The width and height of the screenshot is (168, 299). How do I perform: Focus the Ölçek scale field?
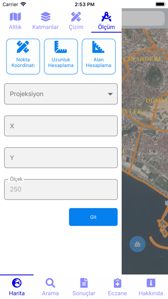click(x=61, y=189)
